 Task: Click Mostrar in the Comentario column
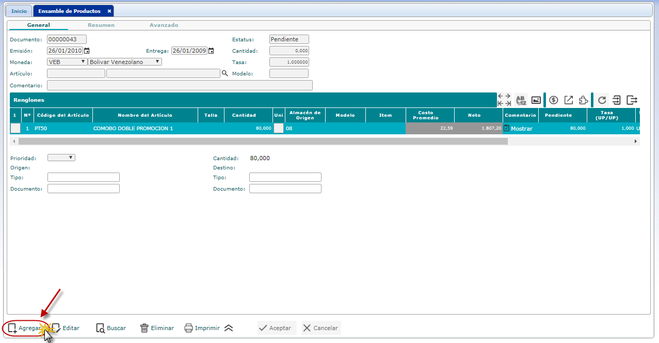[521, 129]
